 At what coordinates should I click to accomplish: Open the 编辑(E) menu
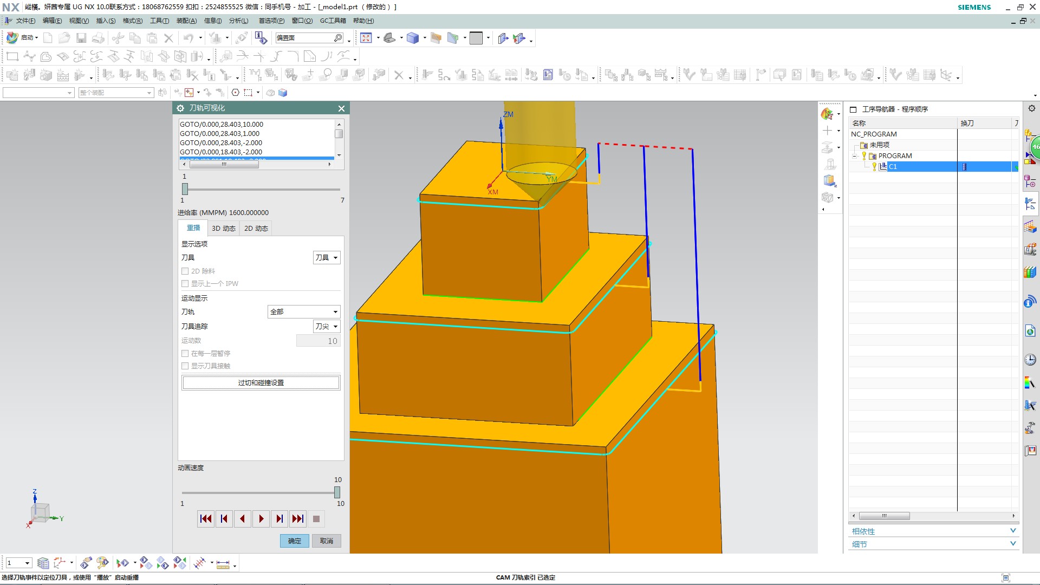(52, 21)
